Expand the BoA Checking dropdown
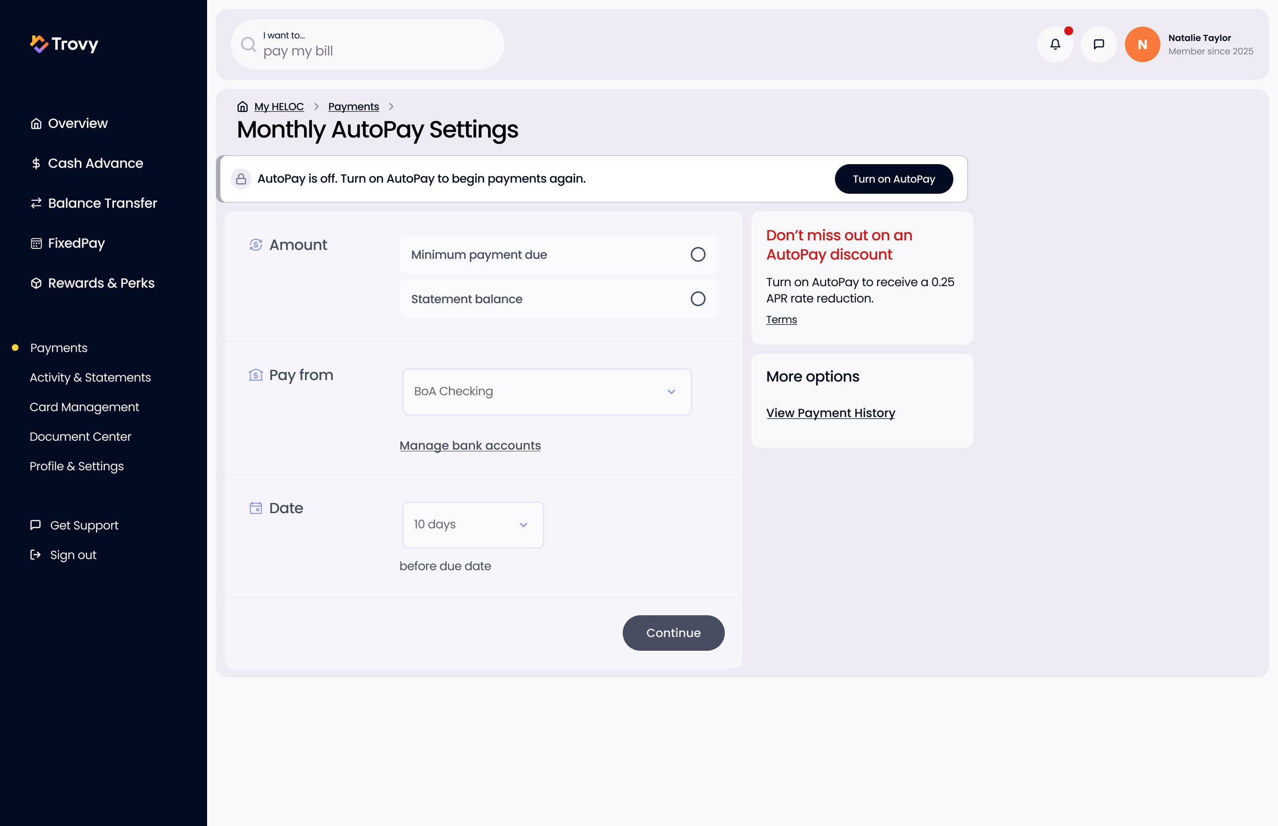Image resolution: width=1278 pixels, height=826 pixels. 547,392
